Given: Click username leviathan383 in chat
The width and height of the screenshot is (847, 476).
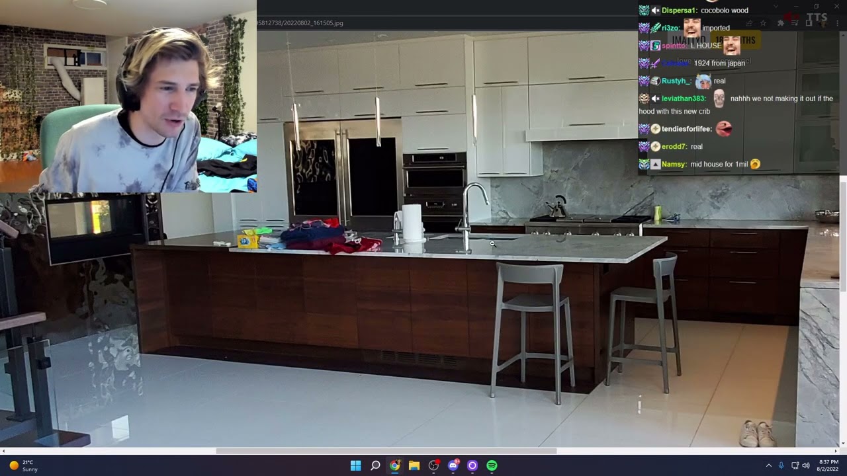Looking at the screenshot, I should (x=684, y=99).
